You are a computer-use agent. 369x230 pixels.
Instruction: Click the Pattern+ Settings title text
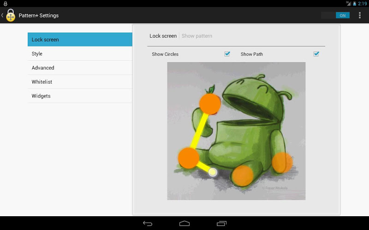(39, 16)
